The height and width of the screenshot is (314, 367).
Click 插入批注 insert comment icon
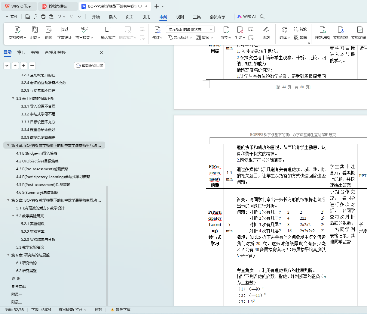point(108,30)
